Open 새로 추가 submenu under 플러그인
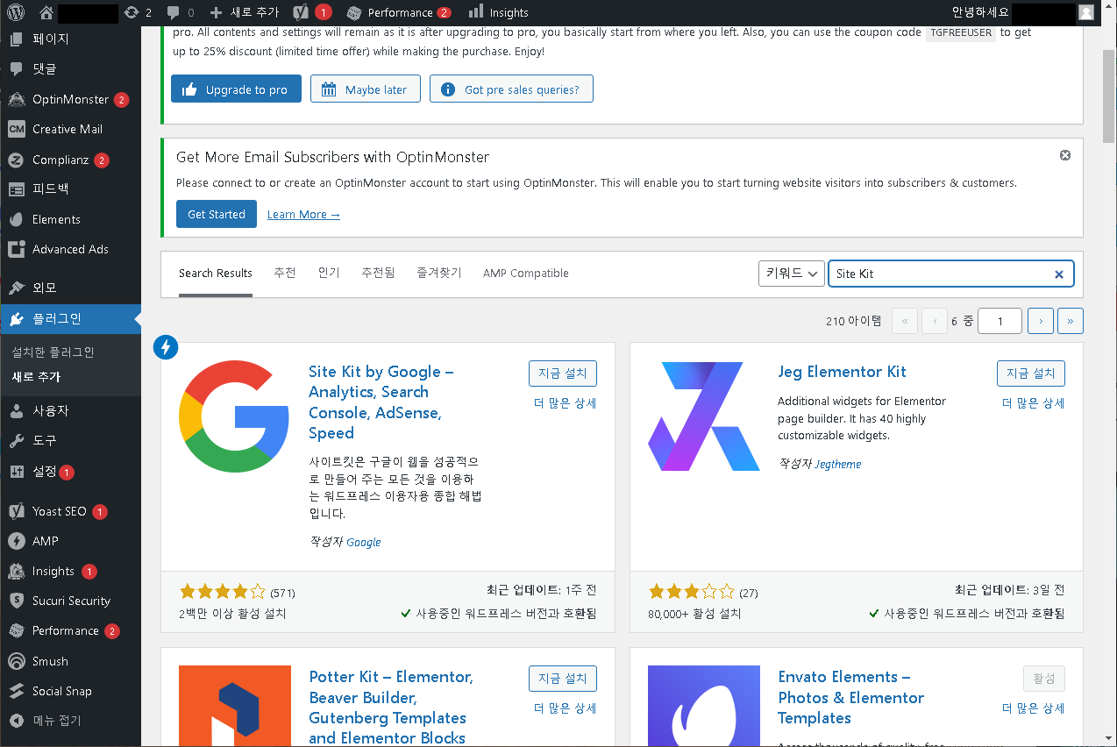Image resolution: width=1117 pixels, height=747 pixels. pos(36,377)
